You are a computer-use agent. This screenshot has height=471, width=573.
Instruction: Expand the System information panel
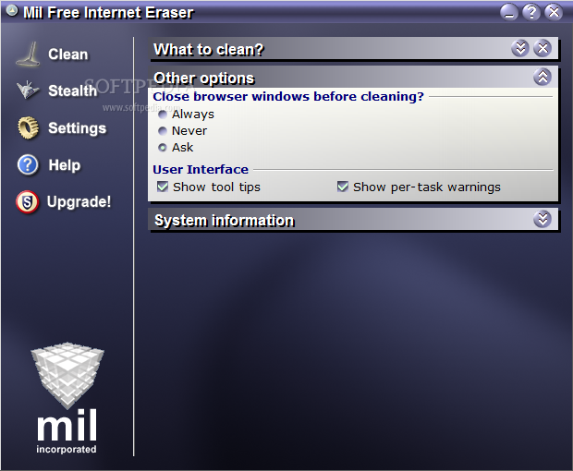click(x=543, y=219)
